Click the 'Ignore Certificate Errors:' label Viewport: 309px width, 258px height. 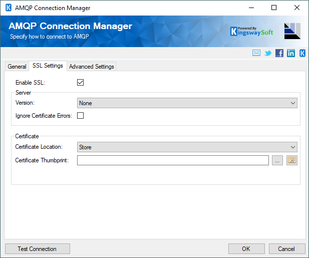(44, 116)
